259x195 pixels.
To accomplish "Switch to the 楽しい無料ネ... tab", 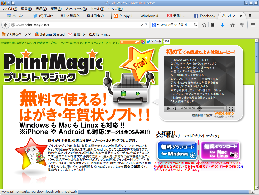I will [71, 16].
